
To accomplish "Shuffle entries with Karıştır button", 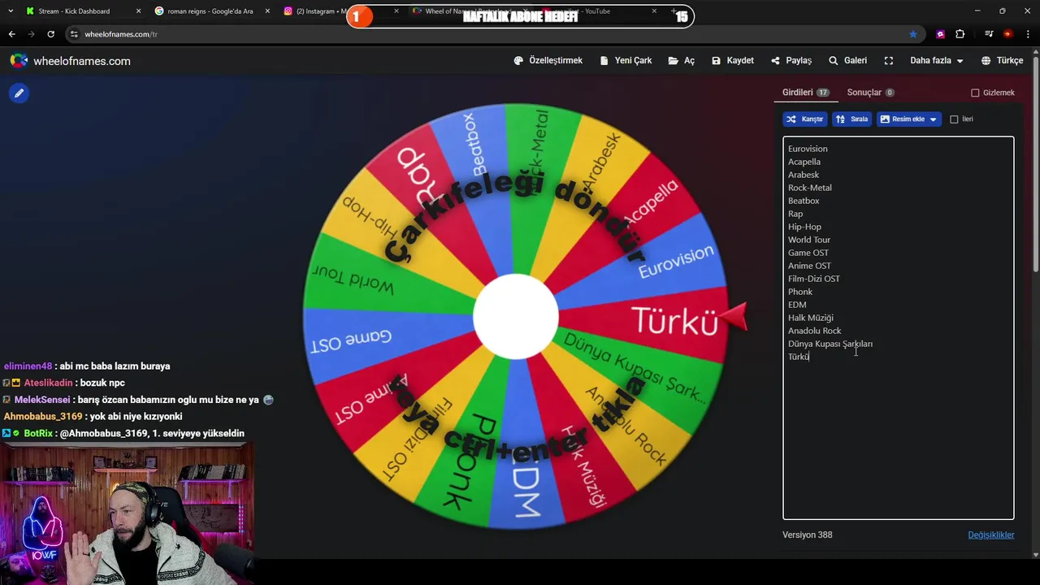I will click(x=805, y=119).
